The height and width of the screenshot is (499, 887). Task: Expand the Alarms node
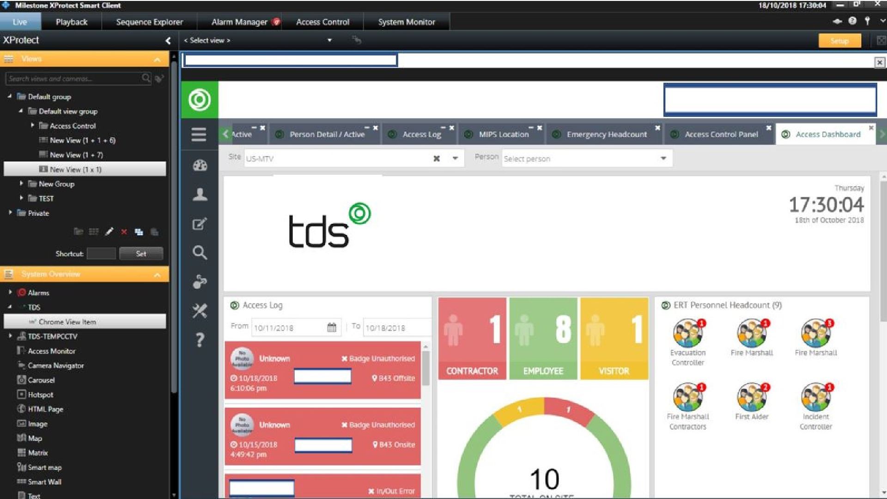10,292
